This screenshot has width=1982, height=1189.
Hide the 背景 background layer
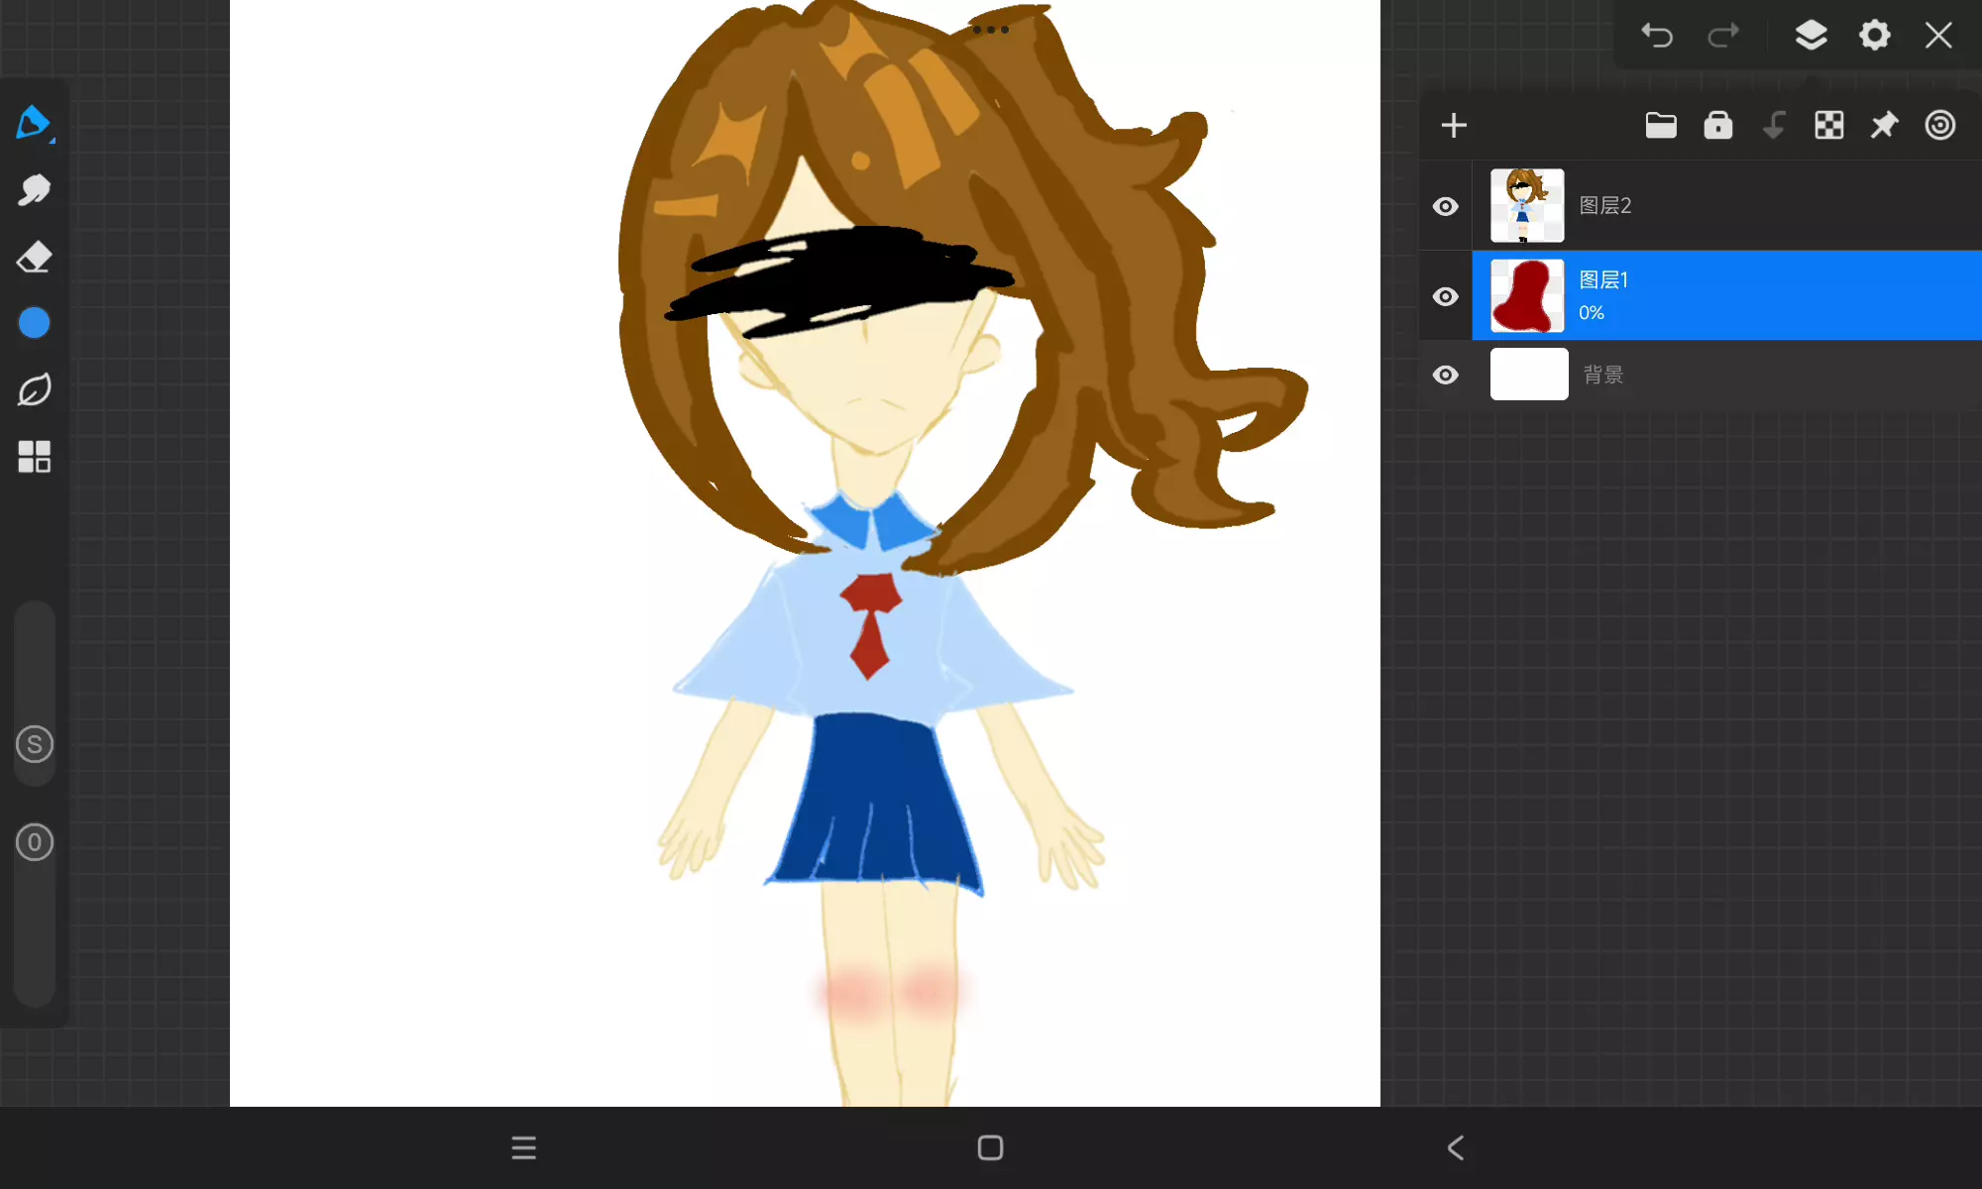(x=1446, y=375)
